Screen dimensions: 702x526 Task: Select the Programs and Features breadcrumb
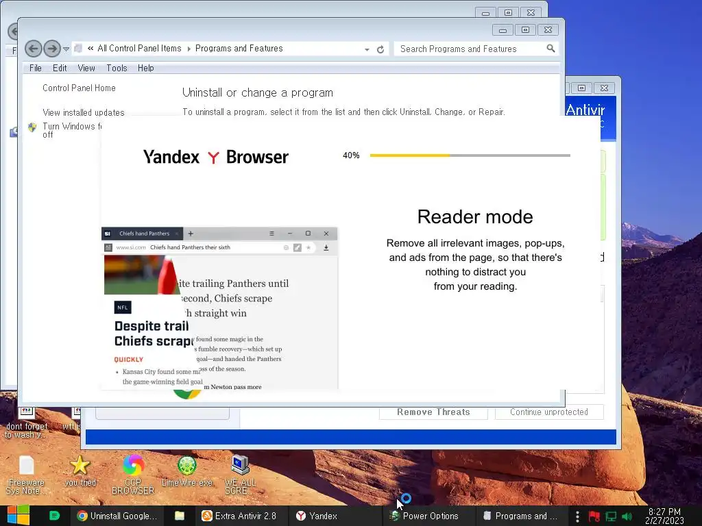[239, 49]
